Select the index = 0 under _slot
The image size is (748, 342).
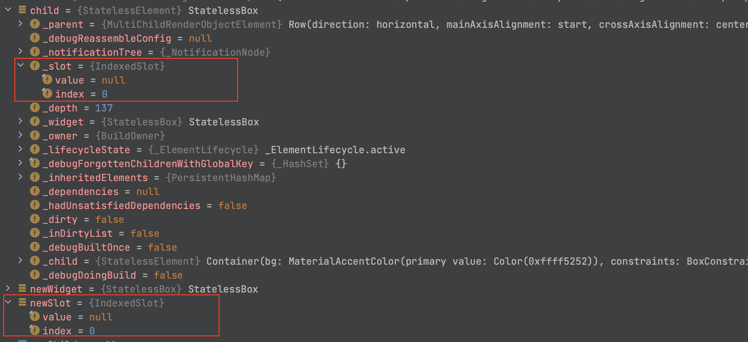[x=75, y=94]
